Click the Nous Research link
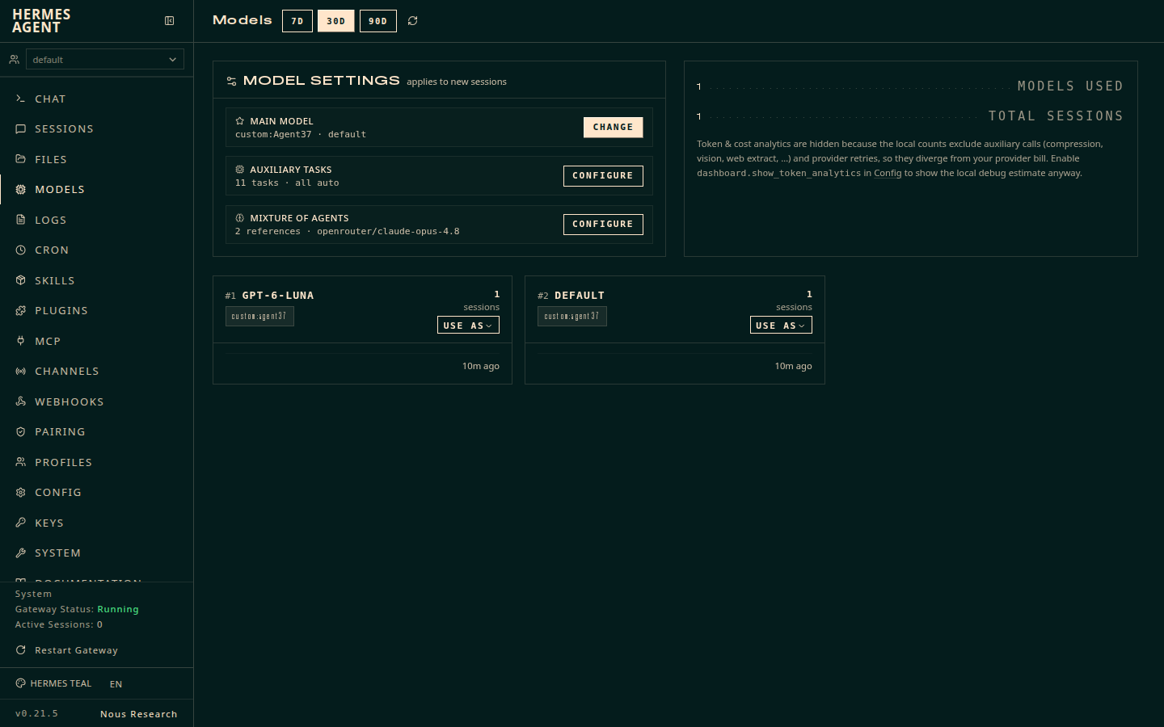The image size is (1164, 727). [x=139, y=714]
